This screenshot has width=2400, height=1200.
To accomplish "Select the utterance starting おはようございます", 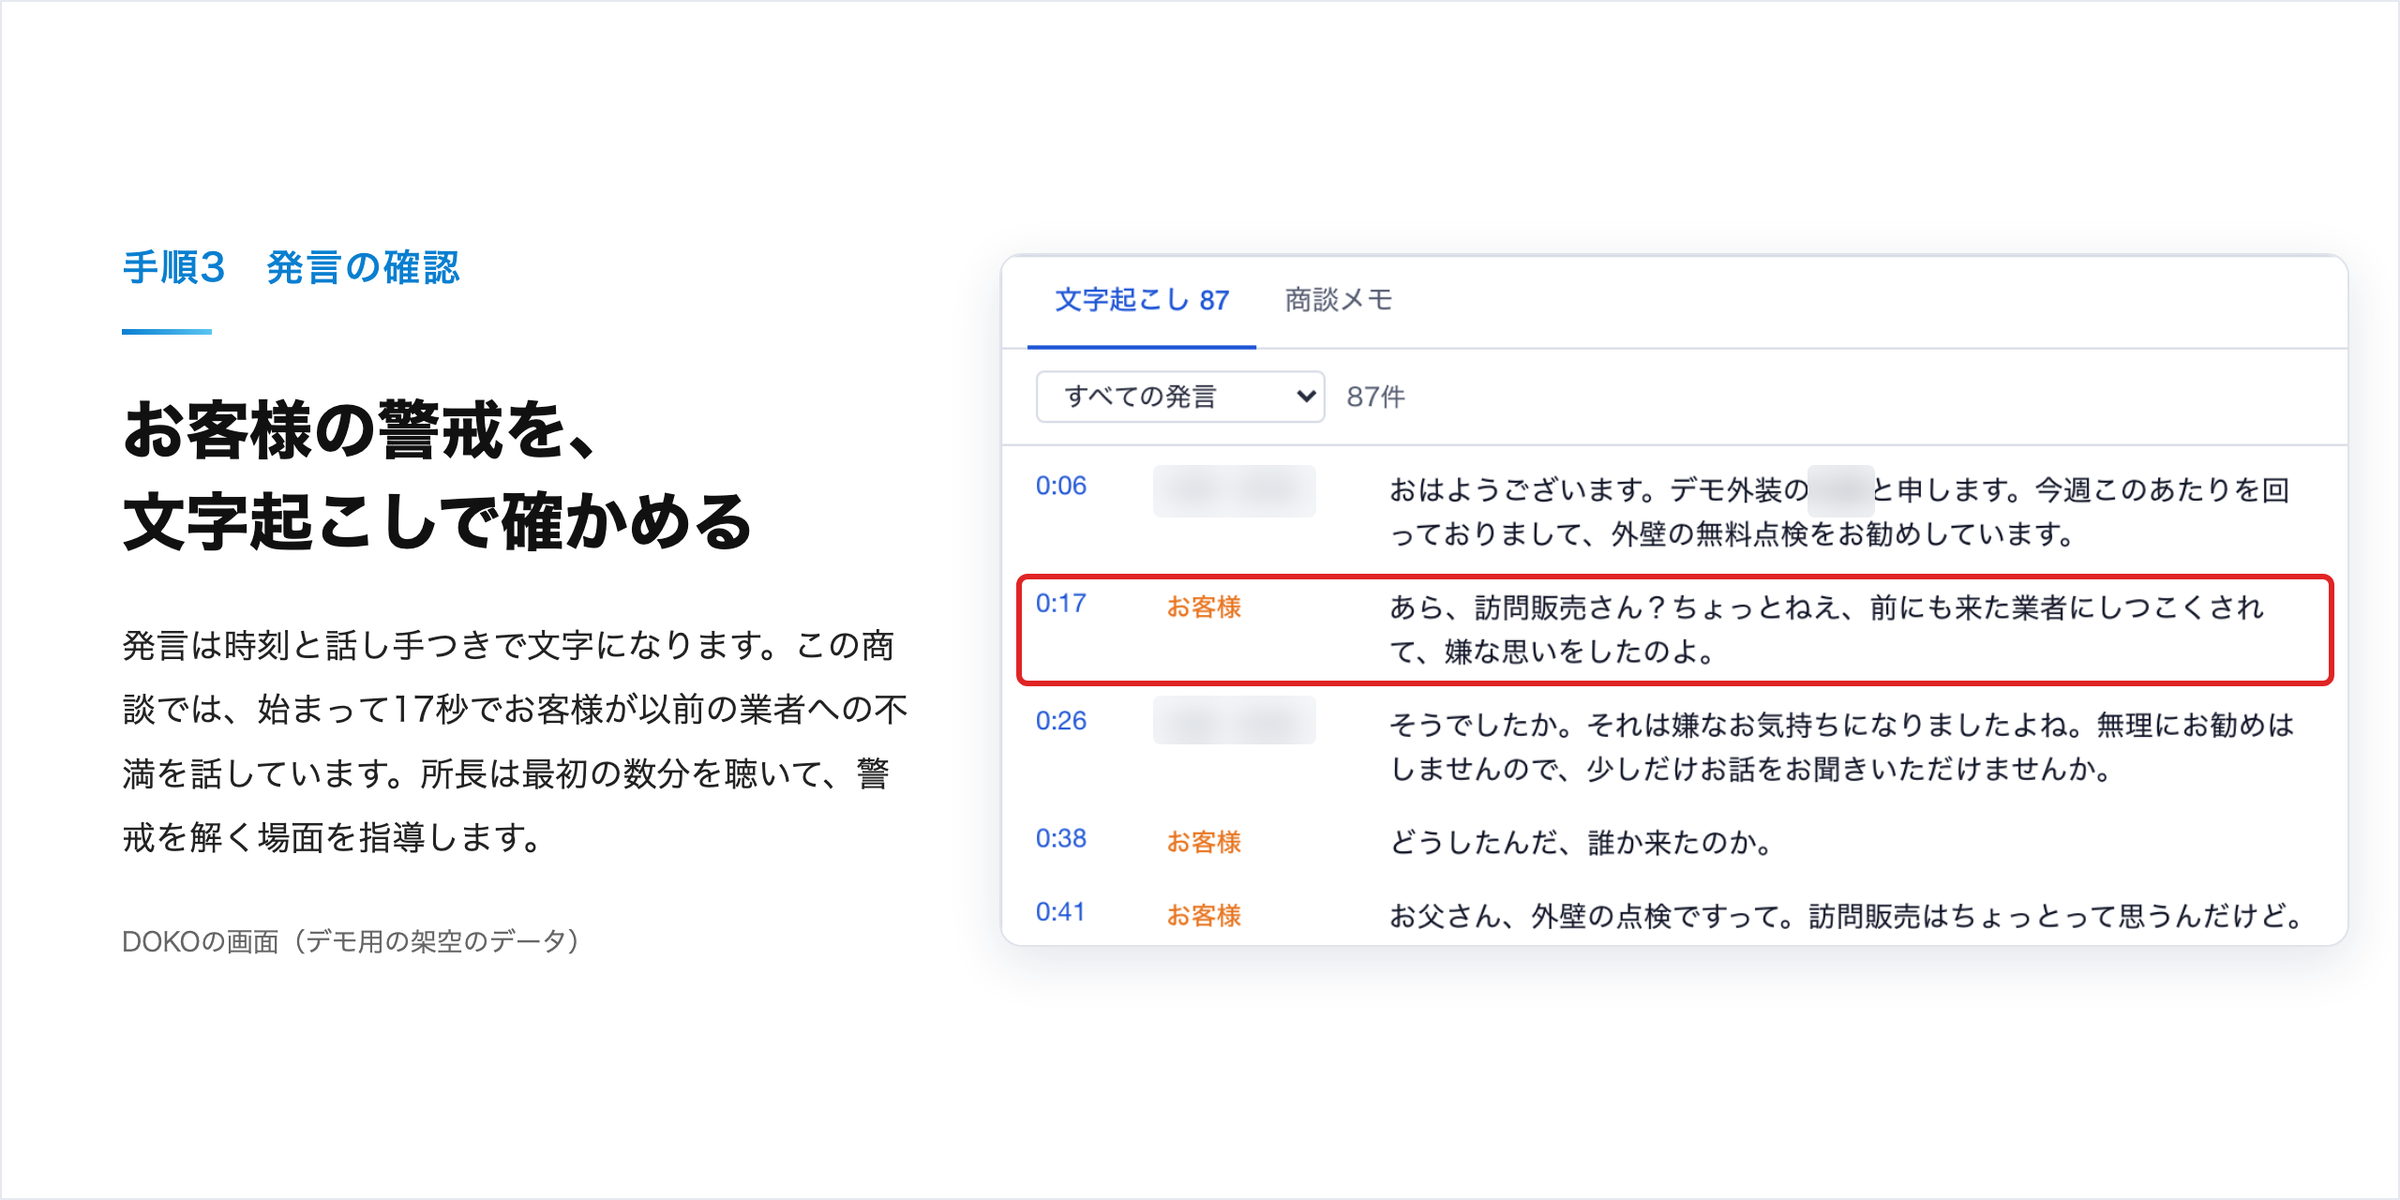I will (x=1839, y=512).
